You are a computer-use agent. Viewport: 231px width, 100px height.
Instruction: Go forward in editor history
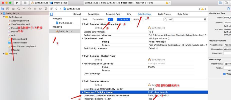coord(60,9)
